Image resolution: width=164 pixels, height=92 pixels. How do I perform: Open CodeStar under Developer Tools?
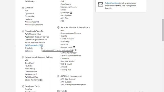[29, 89]
